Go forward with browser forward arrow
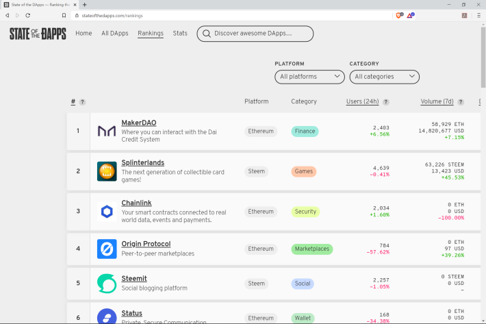The image size is (486, 324). [x=17, y=16]
